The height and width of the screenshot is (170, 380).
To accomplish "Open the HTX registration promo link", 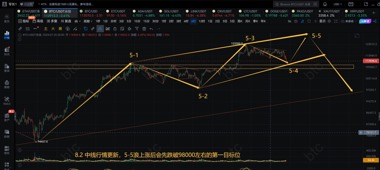I will tap(67, 4).
